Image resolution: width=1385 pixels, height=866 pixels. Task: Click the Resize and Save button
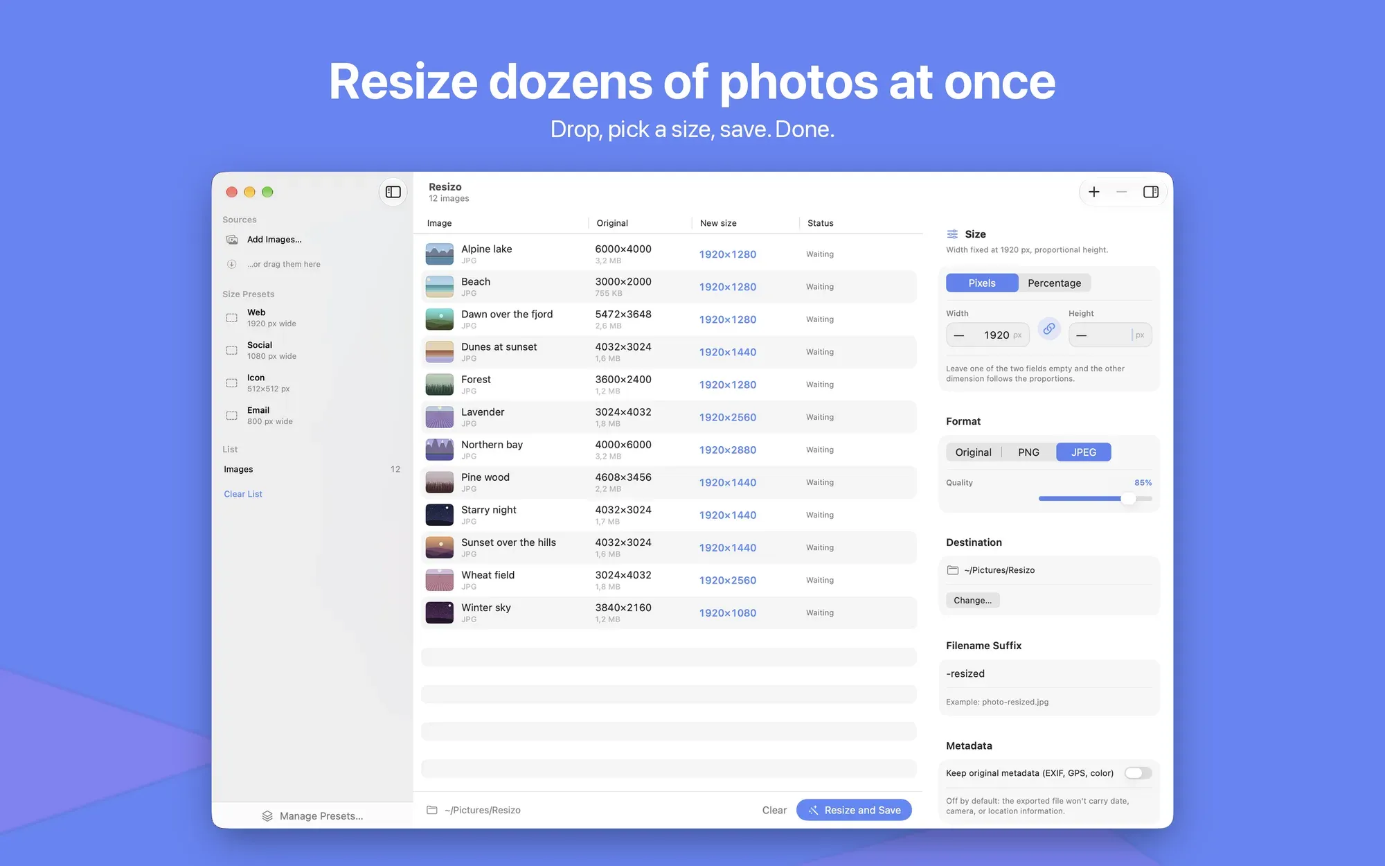854,810
